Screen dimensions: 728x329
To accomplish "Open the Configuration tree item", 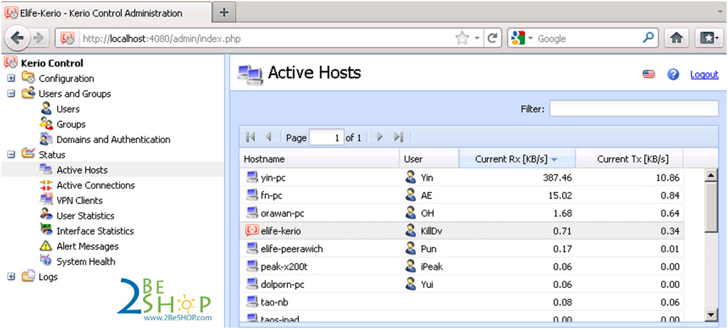I will click(66, 79).
